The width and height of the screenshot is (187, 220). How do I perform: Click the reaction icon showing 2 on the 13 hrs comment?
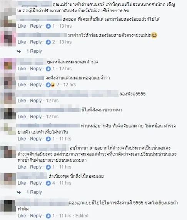click(x=48, y=42)
